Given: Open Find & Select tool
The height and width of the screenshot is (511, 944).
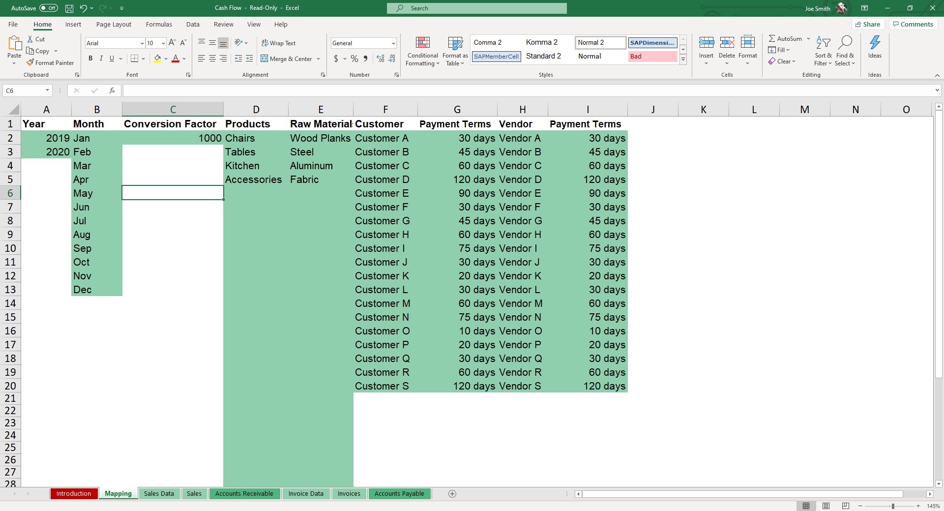Looking at the screenshot, I should tap(845, 51).
